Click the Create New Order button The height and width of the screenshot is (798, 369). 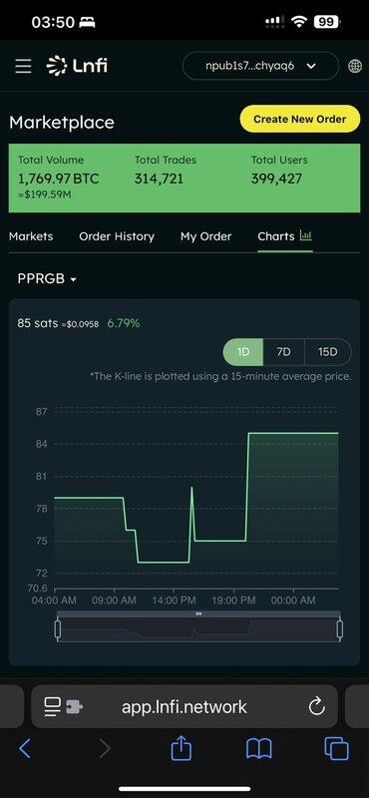pos(300,119)
